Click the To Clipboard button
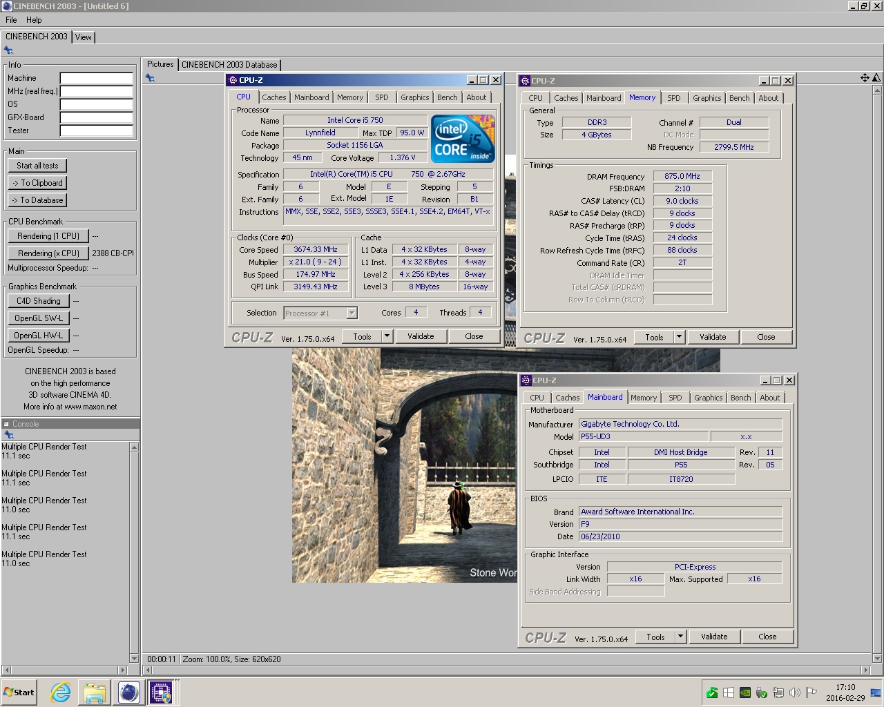This screenshot has height=707, width=884. click(x=38, y=183)
